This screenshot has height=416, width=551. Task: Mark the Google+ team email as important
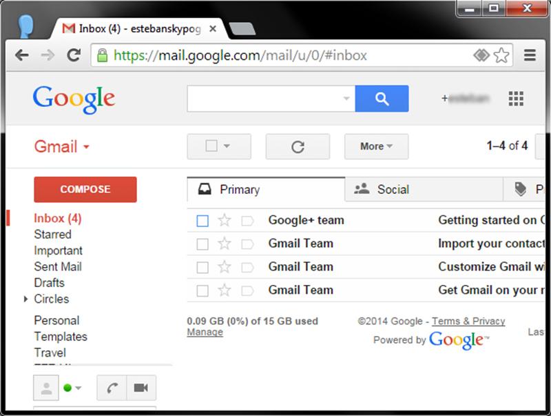coord(247,221)
